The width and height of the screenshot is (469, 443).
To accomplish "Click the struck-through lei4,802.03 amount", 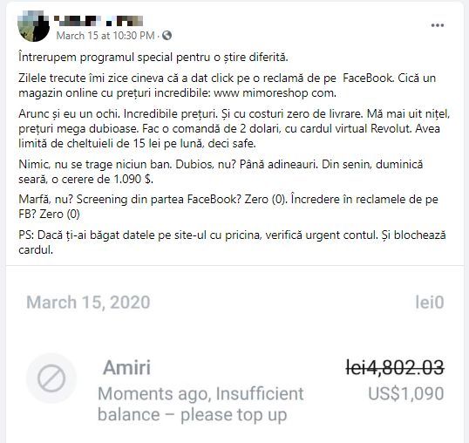I will click(395, 367).
